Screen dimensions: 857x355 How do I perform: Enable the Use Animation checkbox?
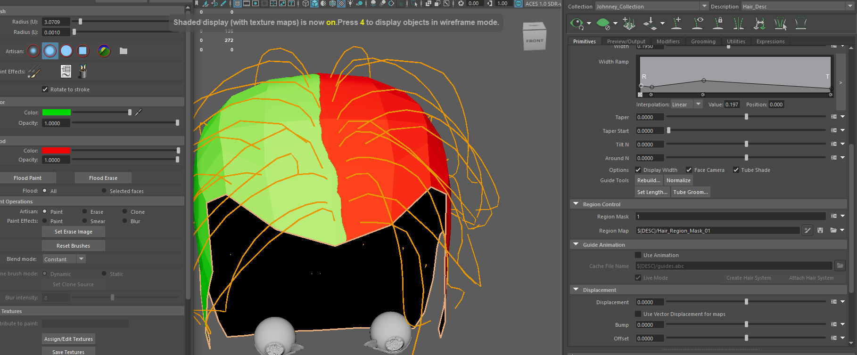pyautogui.click(x=638, y=255)
